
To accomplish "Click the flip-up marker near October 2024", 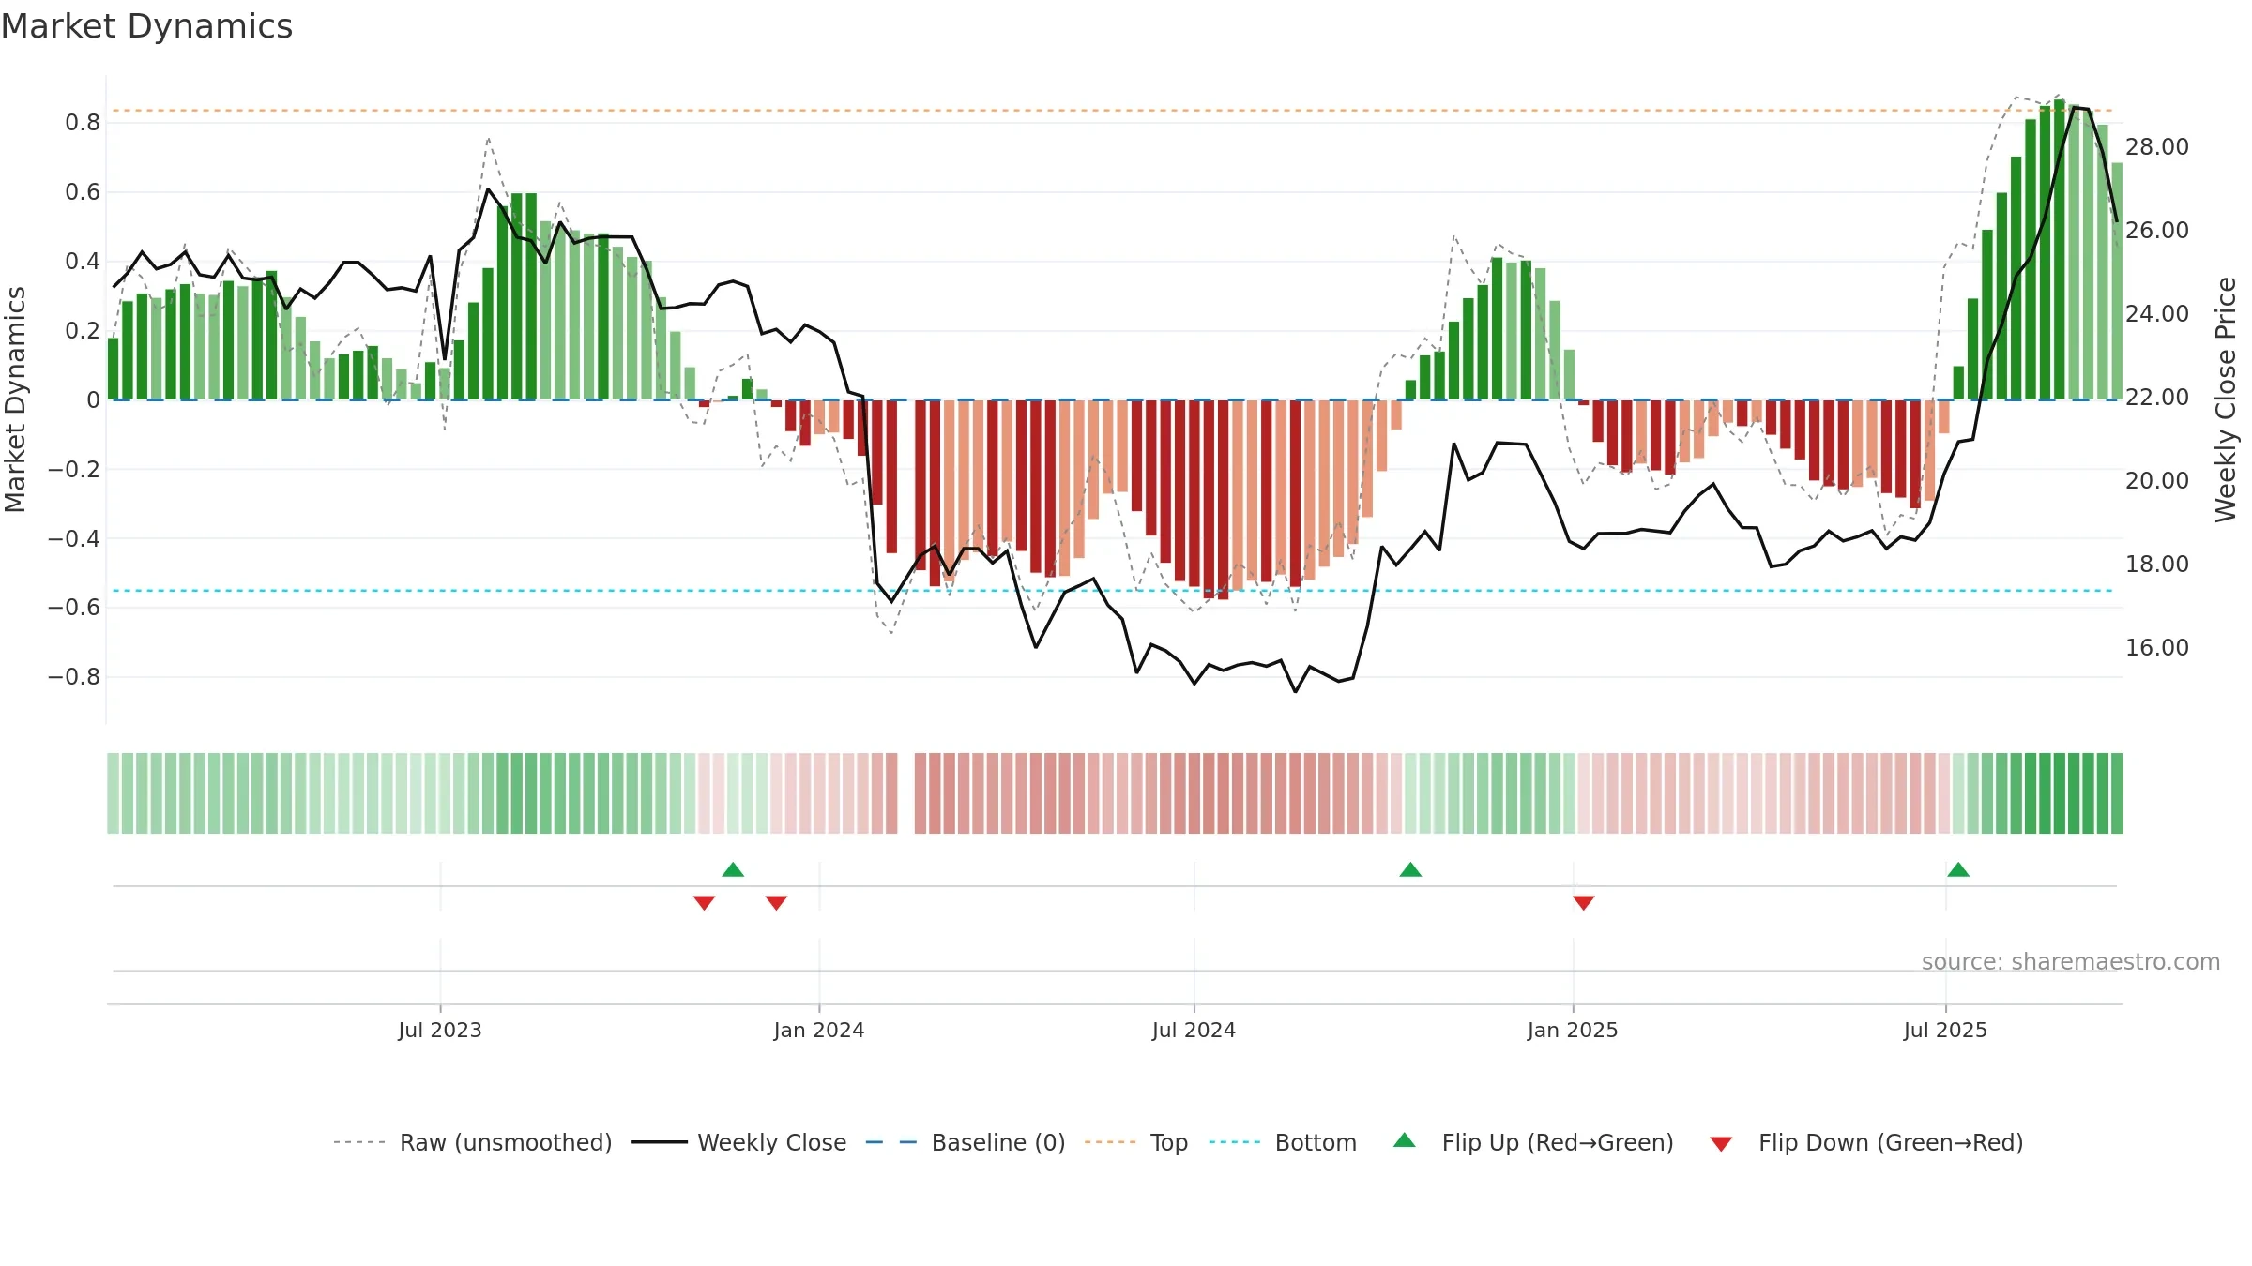I will pyautogui.click(x=1410, y=869).
